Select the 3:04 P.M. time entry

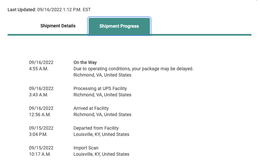[39, 134]
